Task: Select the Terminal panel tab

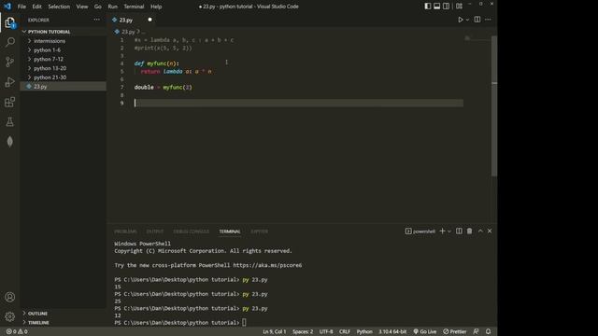Action: coord(230,231)
